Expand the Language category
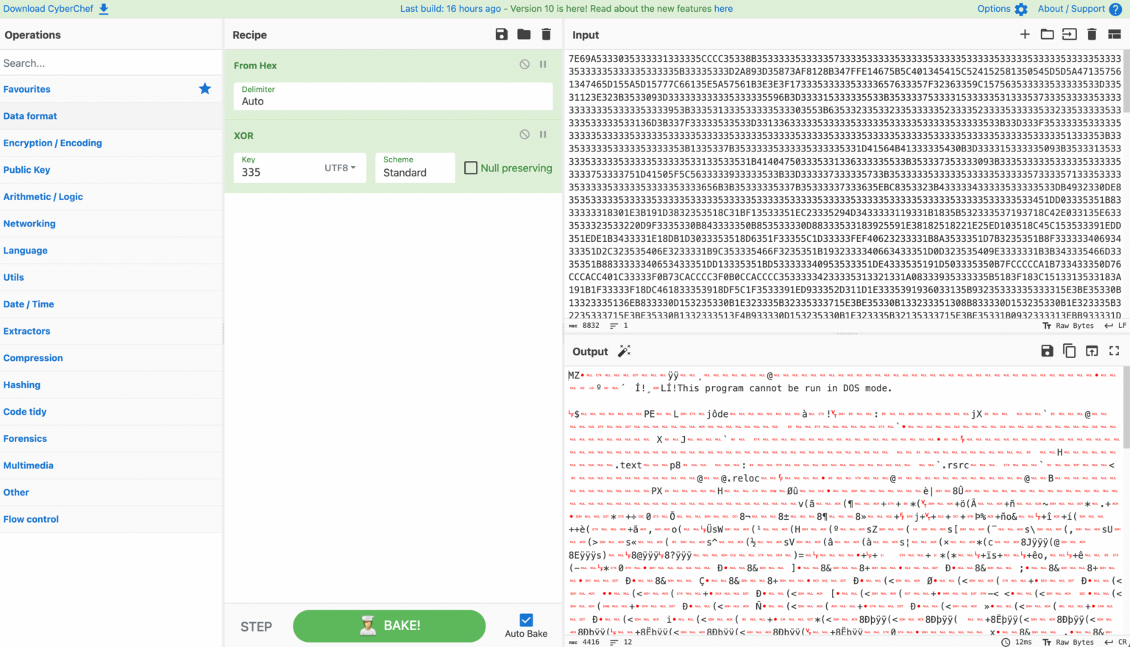The height and width of the screenshot is (647, 1130). pos(111,250)
